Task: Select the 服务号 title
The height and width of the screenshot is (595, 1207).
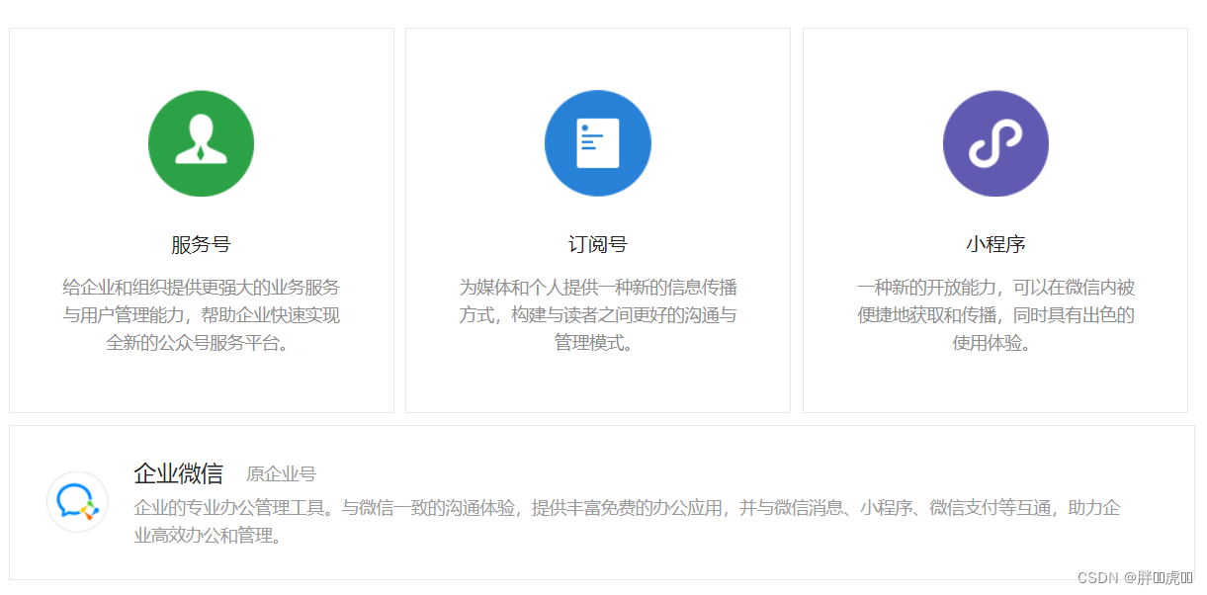Action: point(201,244)
